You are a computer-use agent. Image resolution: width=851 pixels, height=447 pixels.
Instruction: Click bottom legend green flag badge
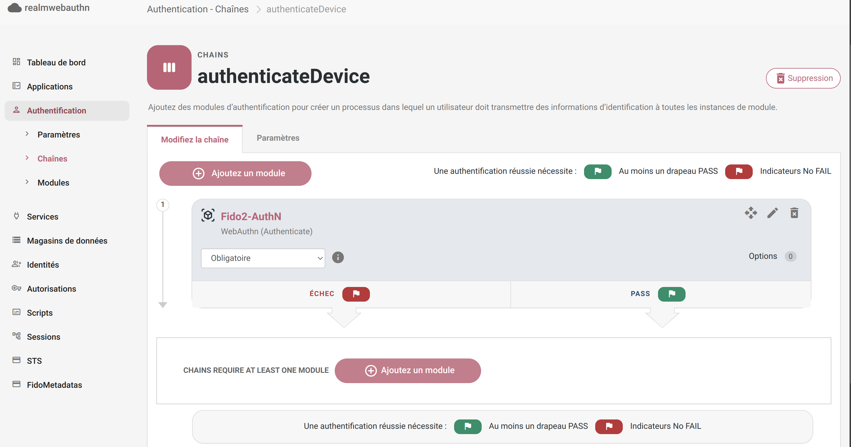point(468,426)
